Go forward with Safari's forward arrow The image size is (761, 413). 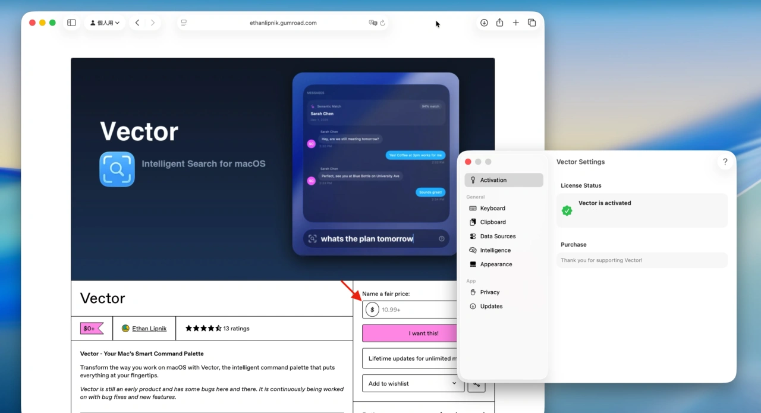click(x=153, y=23)
